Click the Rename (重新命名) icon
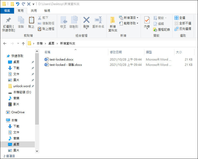Viewport: 198px width, 159px height. point(98,20)
